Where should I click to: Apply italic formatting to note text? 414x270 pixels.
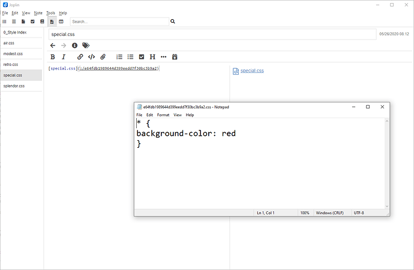(x=64, y=57)
